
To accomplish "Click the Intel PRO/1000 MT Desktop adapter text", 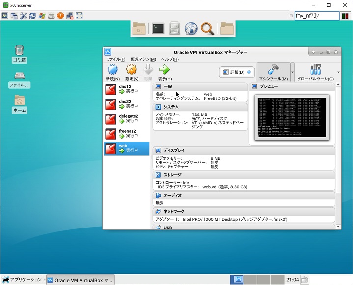I will (x=235, y=219).
